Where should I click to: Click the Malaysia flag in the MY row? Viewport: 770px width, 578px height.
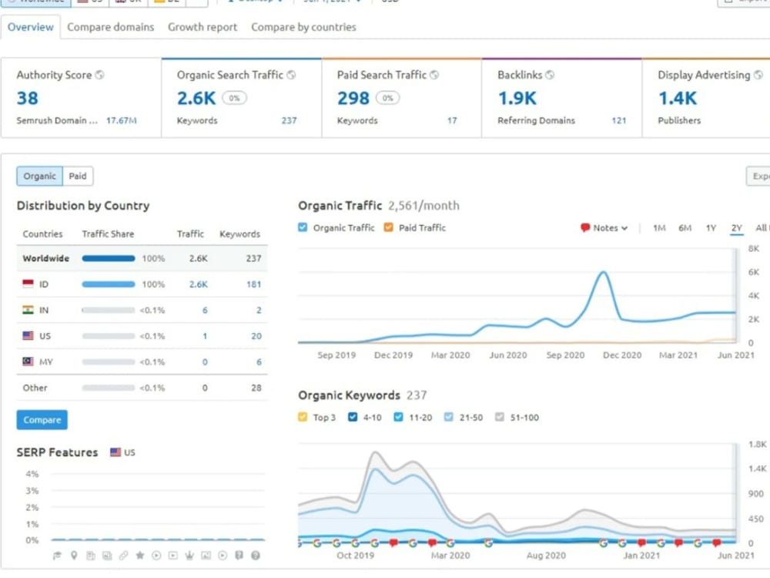28,361
